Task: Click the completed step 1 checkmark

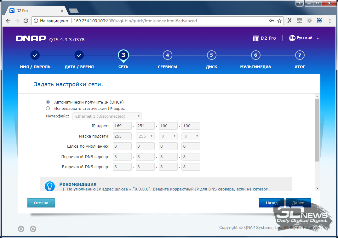Action: pyautogui.click(x=35, y=55)
